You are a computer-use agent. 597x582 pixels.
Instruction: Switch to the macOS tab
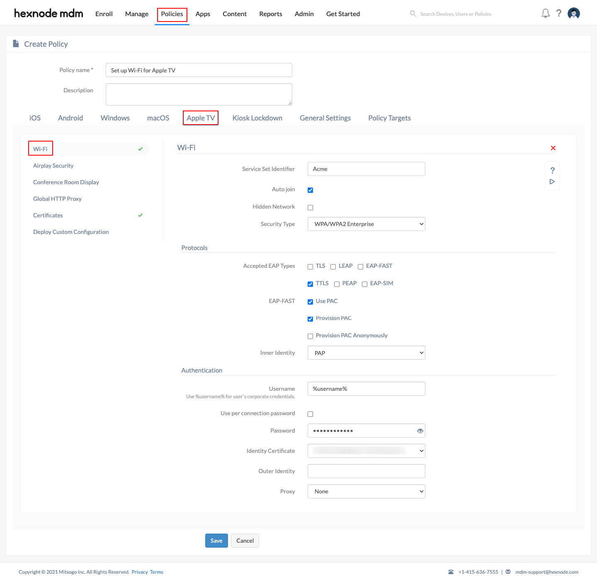(x=158, y=118)
